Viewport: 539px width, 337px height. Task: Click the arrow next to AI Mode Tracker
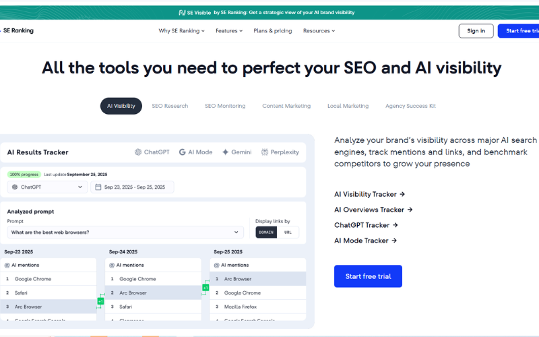coord(394,241)
